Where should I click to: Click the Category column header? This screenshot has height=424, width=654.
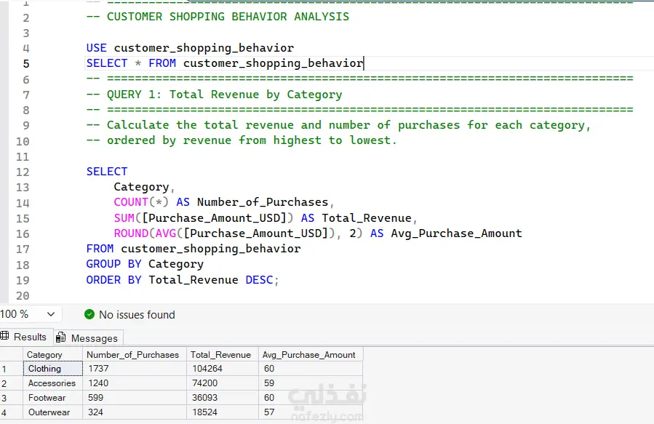pyautogui.click(x=44, y=355)
